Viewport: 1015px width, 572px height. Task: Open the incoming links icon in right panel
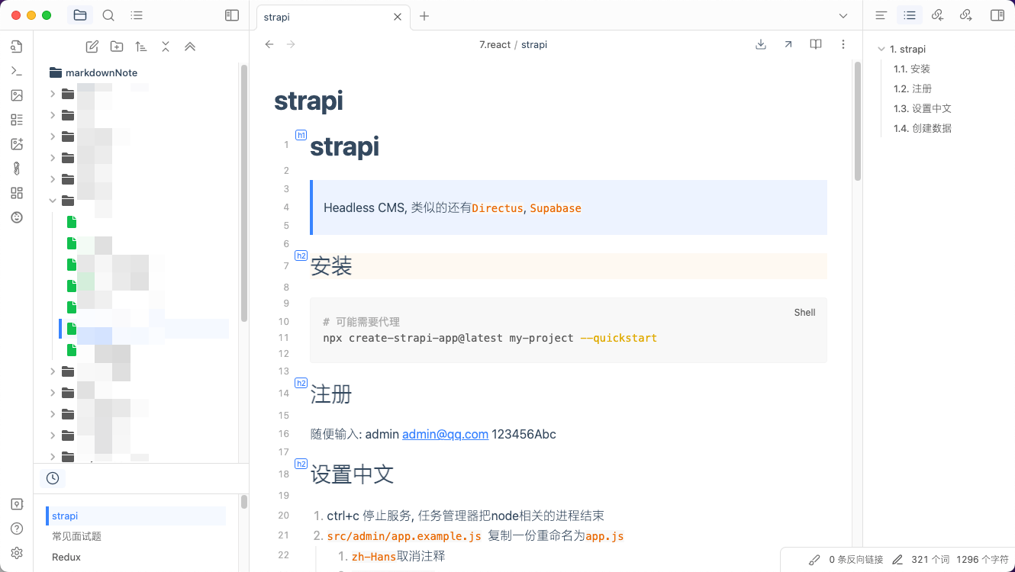click(938, 15)
